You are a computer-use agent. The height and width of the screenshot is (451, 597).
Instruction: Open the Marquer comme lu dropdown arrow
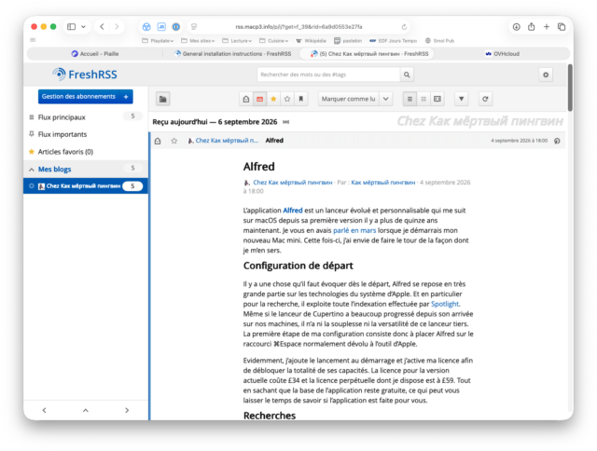tap(385, 100)
